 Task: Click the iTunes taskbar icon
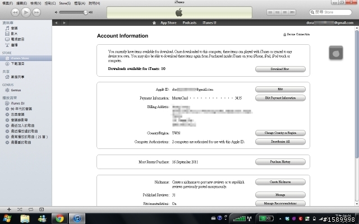point(77,218)
